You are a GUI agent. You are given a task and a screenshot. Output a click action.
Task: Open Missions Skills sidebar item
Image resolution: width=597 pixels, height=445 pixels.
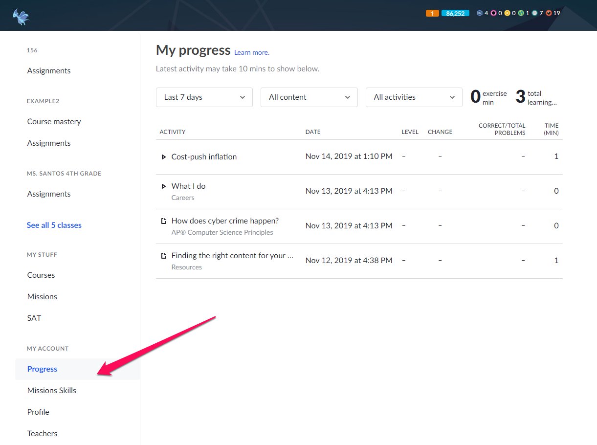(x=52, y=391)
